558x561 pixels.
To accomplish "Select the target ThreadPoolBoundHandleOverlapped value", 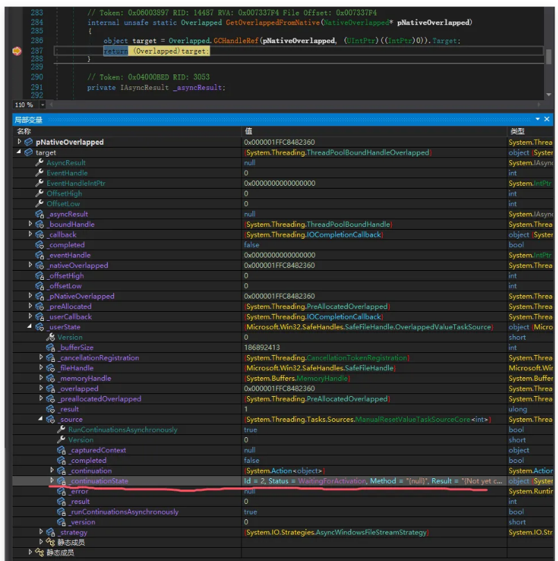I will click(x=337, y=152).
